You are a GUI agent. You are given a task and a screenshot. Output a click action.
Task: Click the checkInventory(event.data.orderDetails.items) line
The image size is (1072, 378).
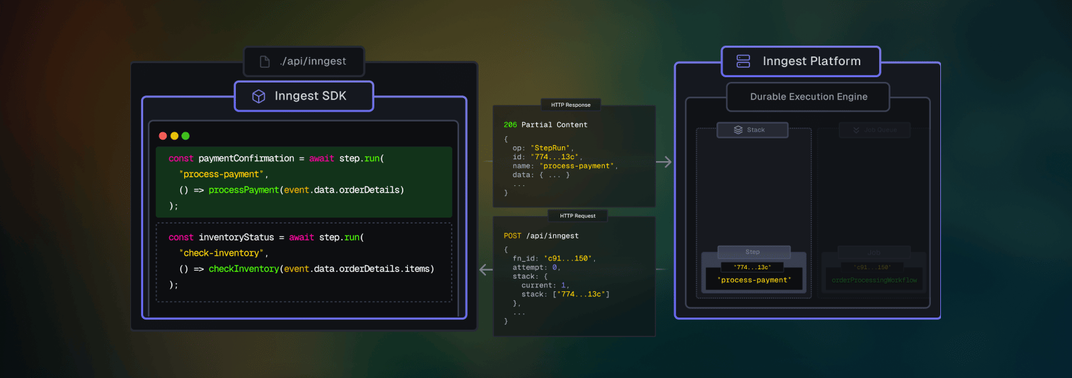click(306, 269)
